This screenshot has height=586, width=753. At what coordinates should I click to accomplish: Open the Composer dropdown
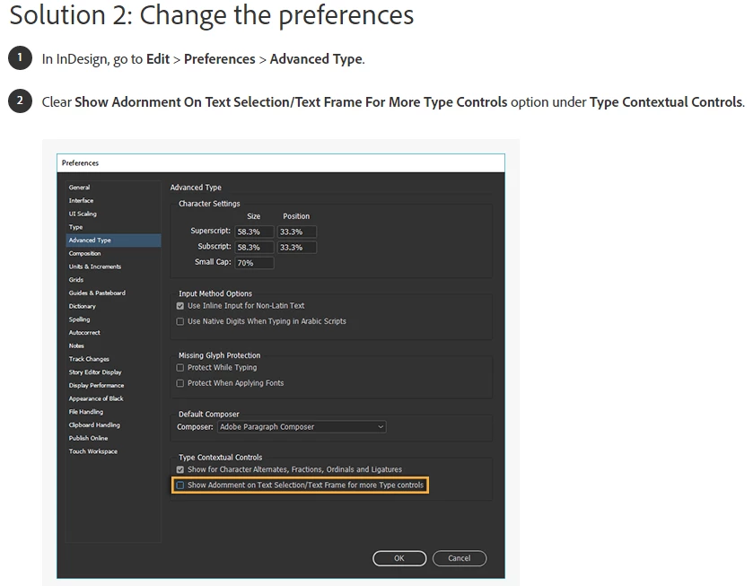click(x=302, y=426)
